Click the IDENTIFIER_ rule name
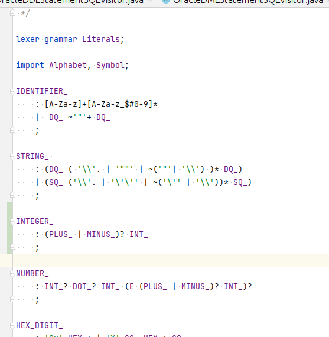Image resolution: width=329 pixels, height=337 pixels. click(42, 92)
